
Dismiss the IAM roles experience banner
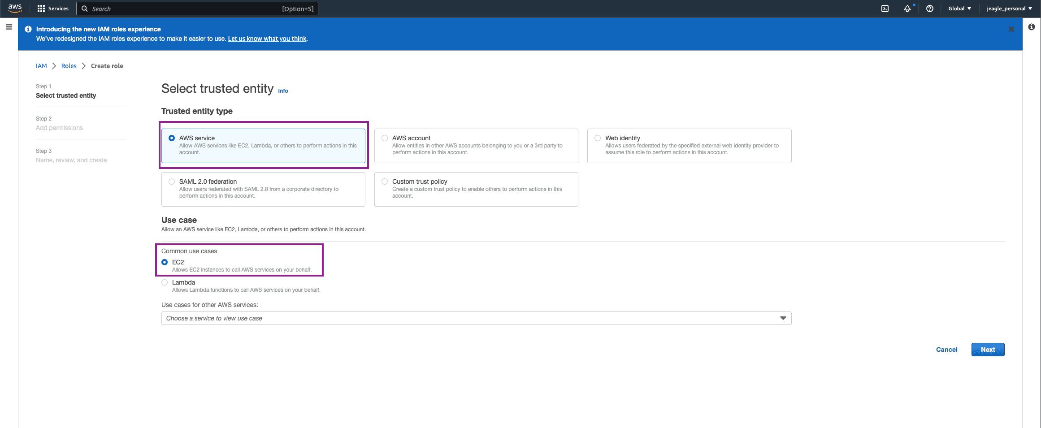point(1011,29)
